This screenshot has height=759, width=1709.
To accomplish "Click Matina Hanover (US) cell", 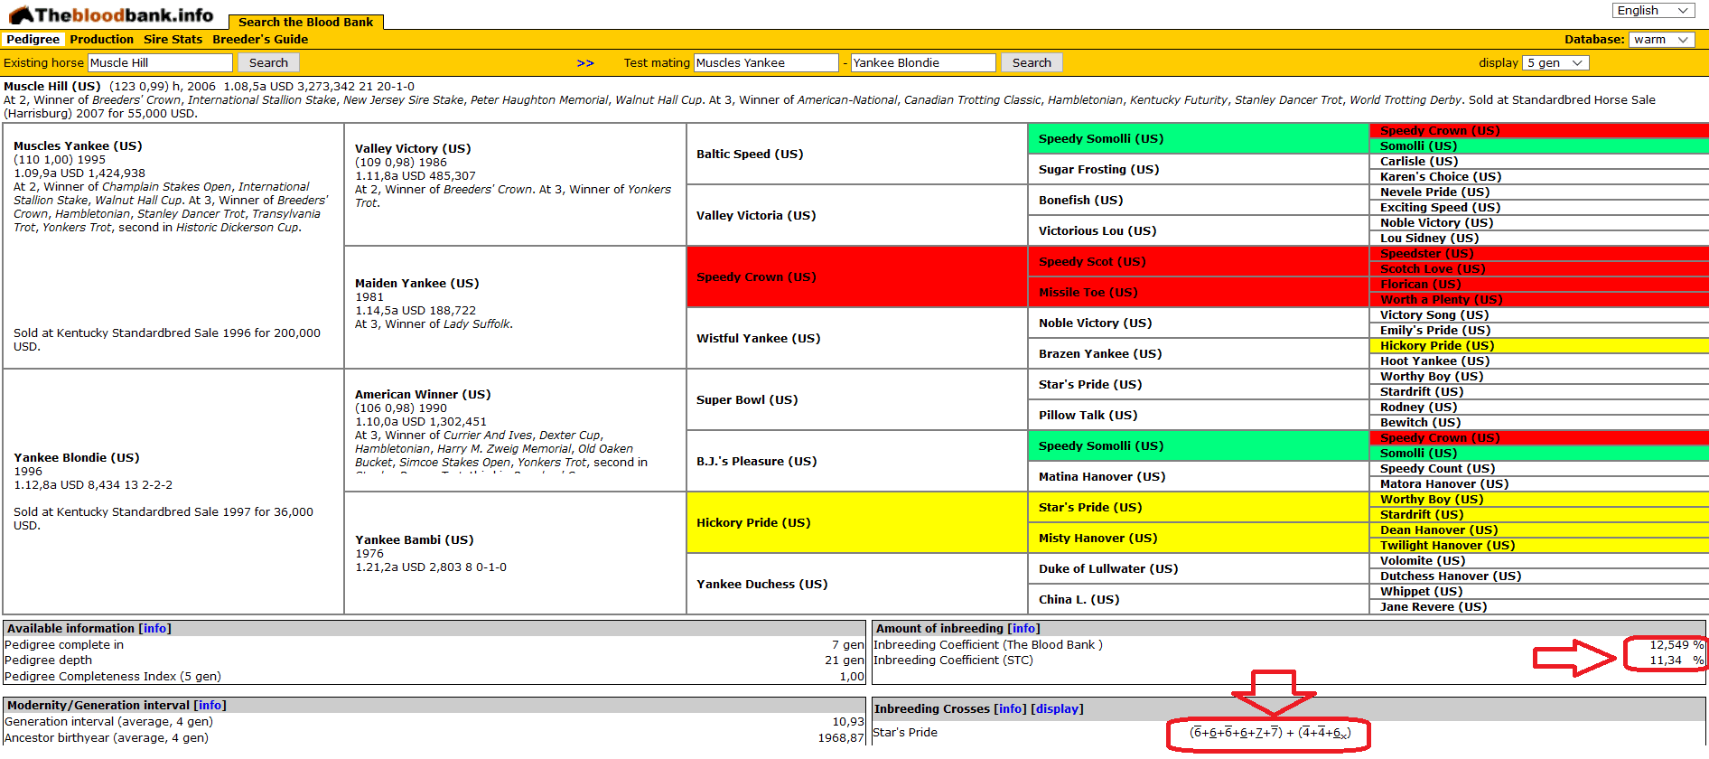I will tap(1199, 476).
